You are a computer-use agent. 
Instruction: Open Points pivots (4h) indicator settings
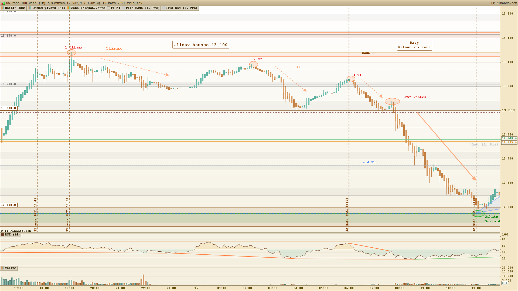(x=48, y=8)
